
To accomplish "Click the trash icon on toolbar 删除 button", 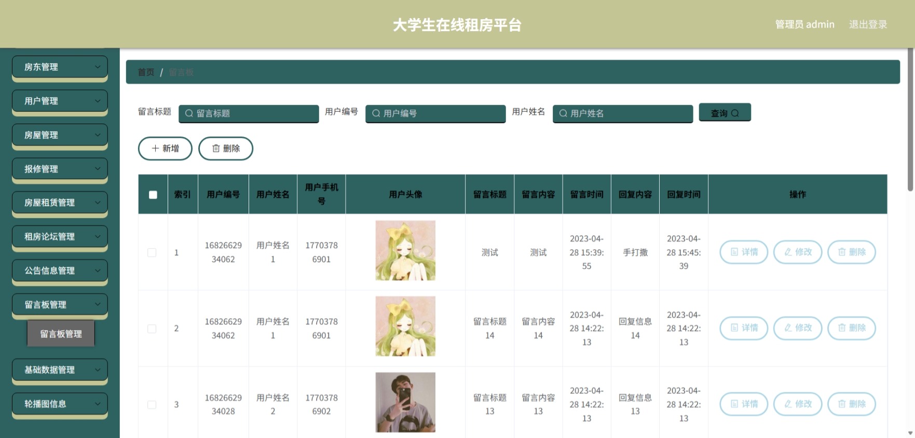I will pos(216,148).
